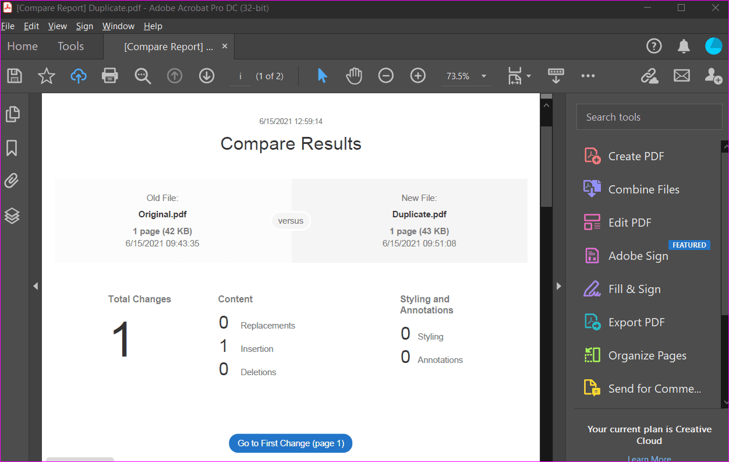The image size is (729, 462).
Task: Open the account profile avatar
Action: [714, 46]
